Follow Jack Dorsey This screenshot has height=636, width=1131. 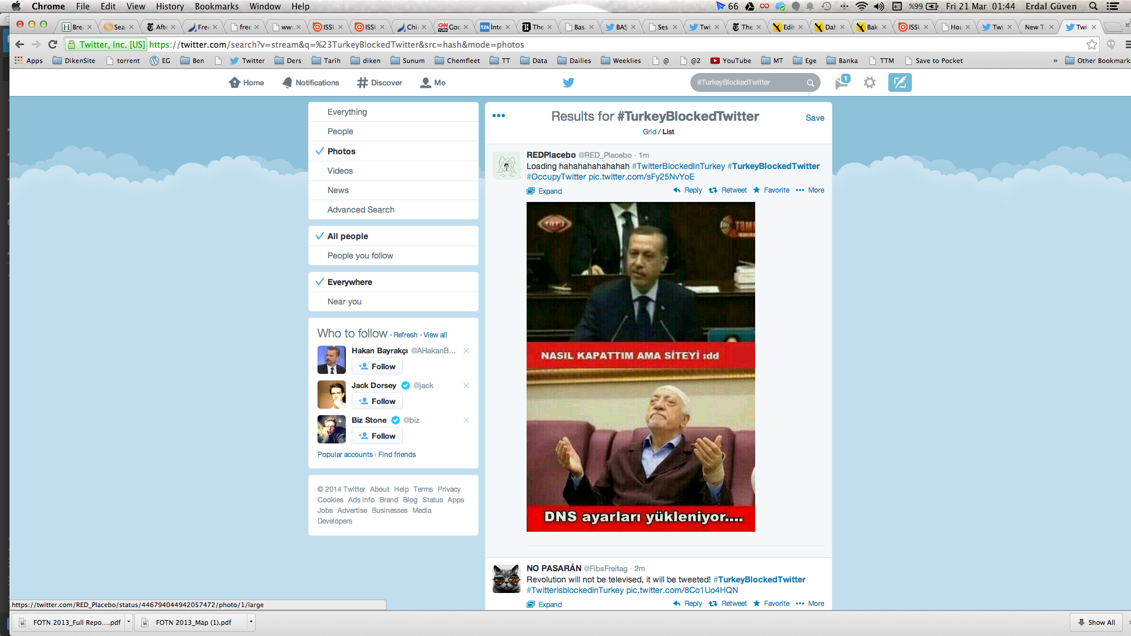click(377, 401)
